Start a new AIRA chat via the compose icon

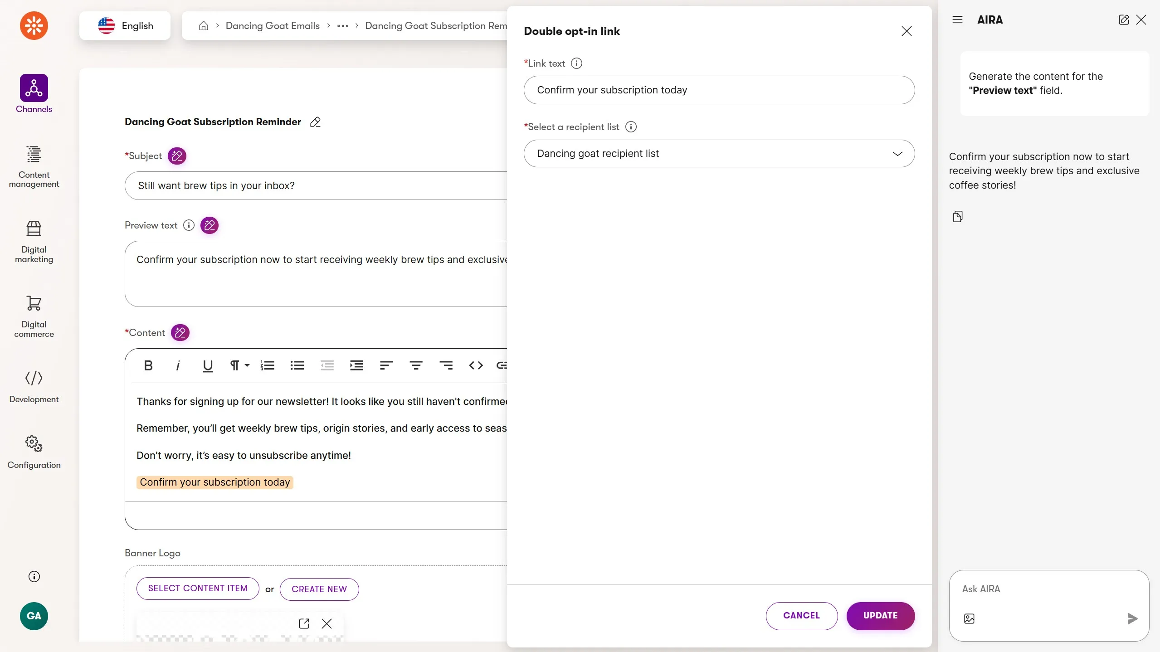1123,19
